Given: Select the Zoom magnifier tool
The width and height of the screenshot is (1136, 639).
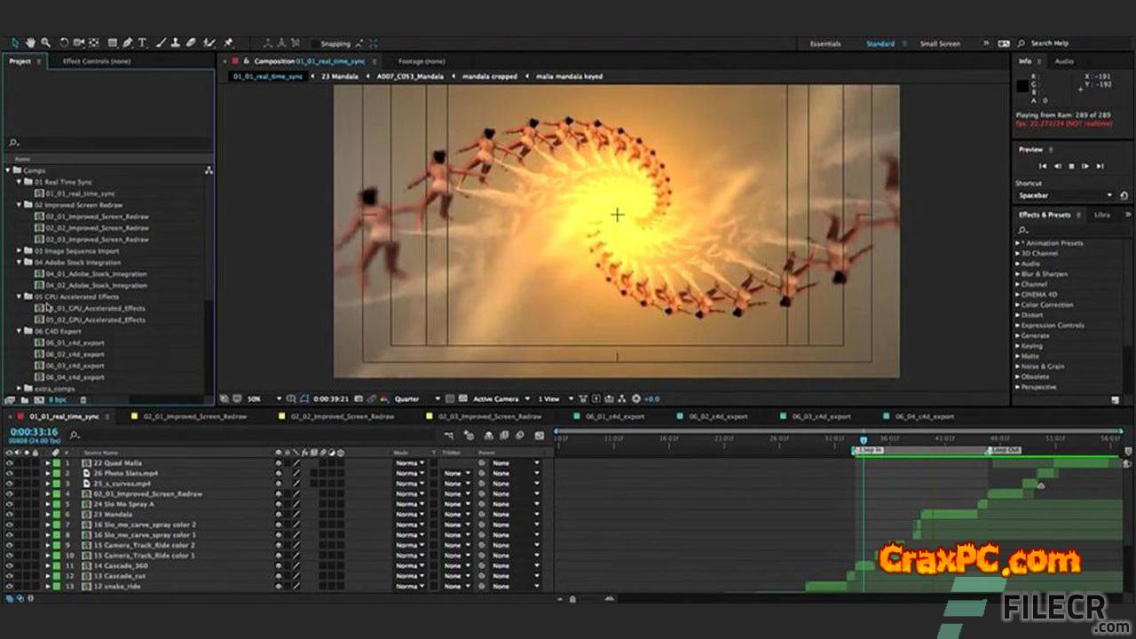Looking at the screenshot, I should click(46, 43).
